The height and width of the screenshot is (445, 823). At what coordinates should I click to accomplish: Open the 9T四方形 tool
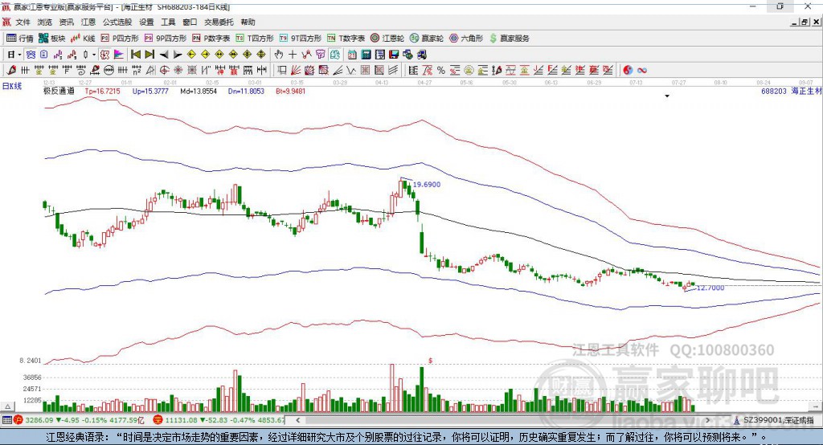point(301,39)
